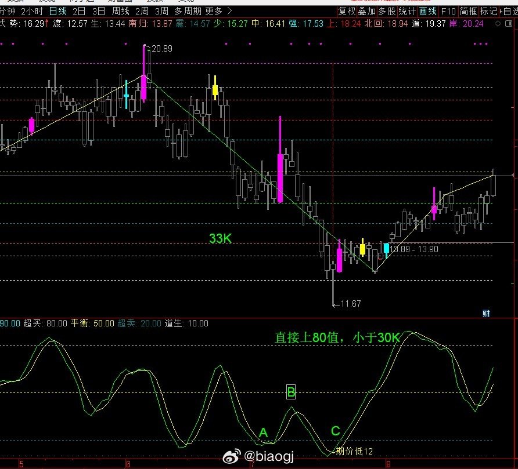
Task: Toggle the 复权 price adjustment button
Action: (347, 12)
